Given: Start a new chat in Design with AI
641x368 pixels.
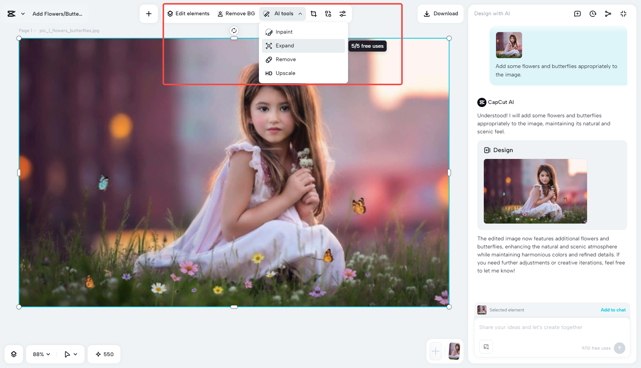Looking at the screenshot, I should point(577,13).
